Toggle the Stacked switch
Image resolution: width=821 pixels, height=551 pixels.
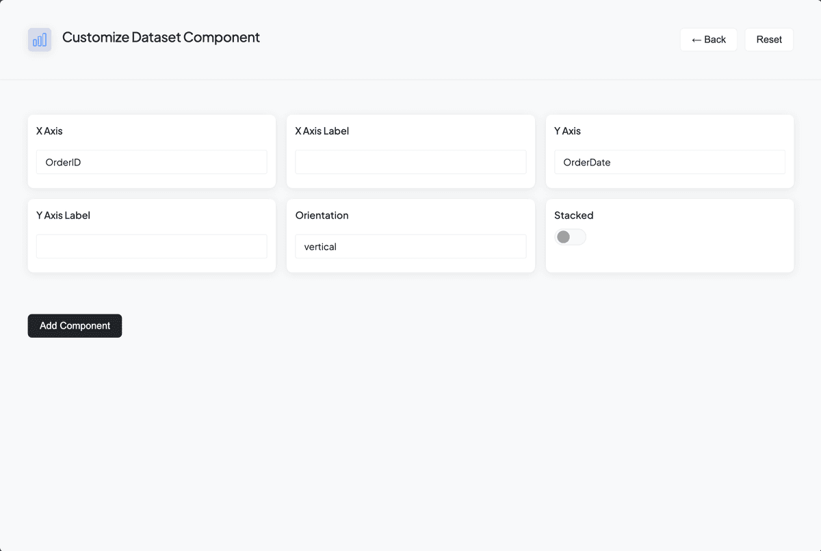pos(570,237)
